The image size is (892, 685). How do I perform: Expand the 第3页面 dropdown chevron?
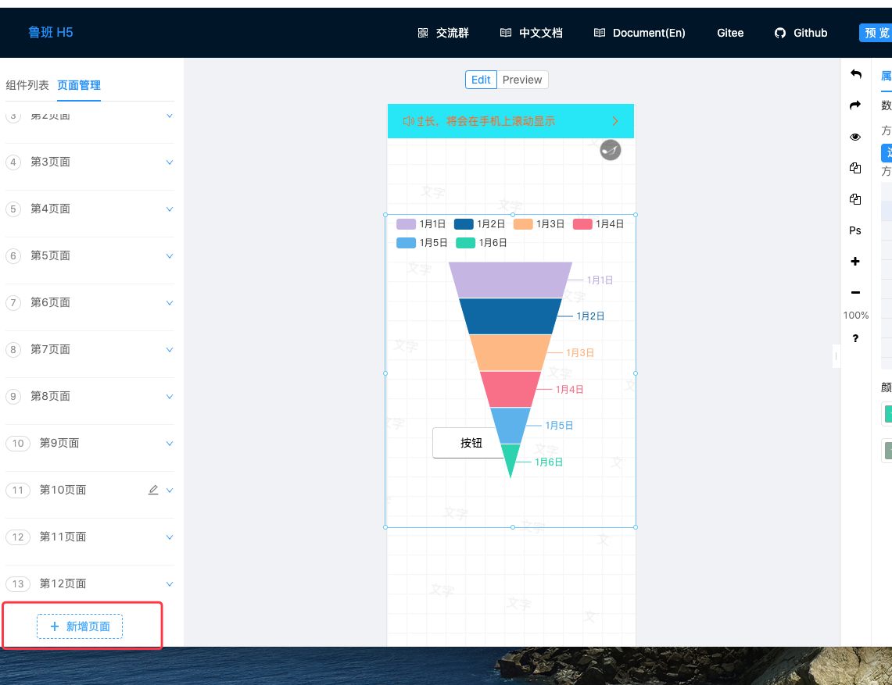click(170, 162)
